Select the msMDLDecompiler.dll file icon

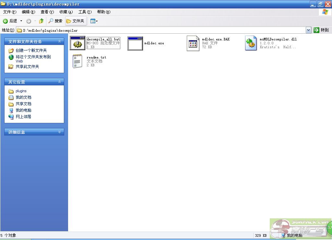[x=251, y=43]
